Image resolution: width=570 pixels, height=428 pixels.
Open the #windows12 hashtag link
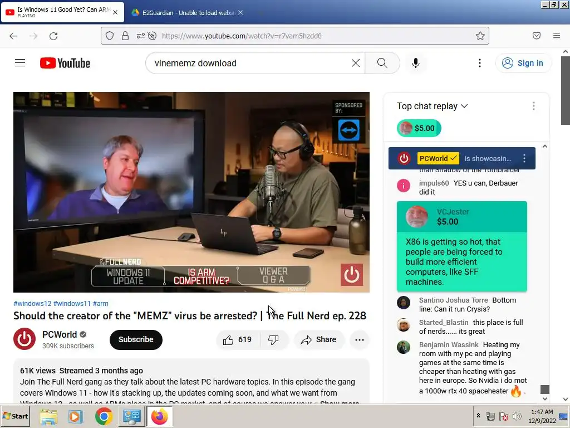(32, 303)
